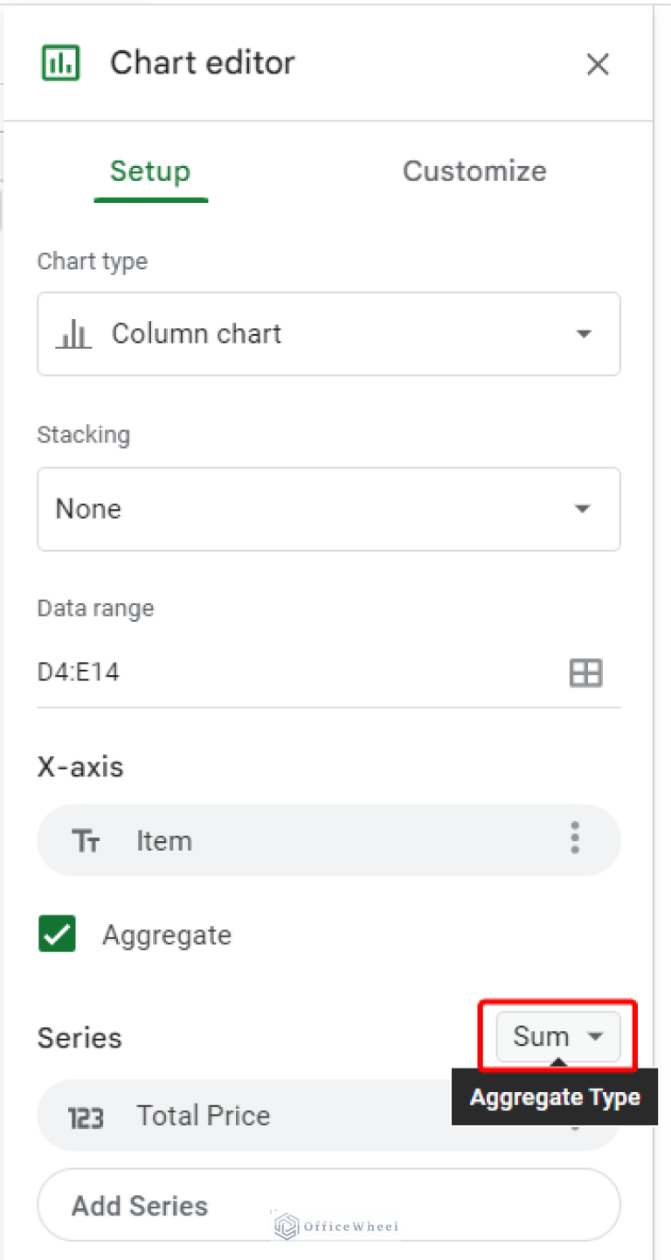The width and height of the screenshot is (671, 1260).
Task: Click the 123 number type icon
Action: pos(86,1117)
